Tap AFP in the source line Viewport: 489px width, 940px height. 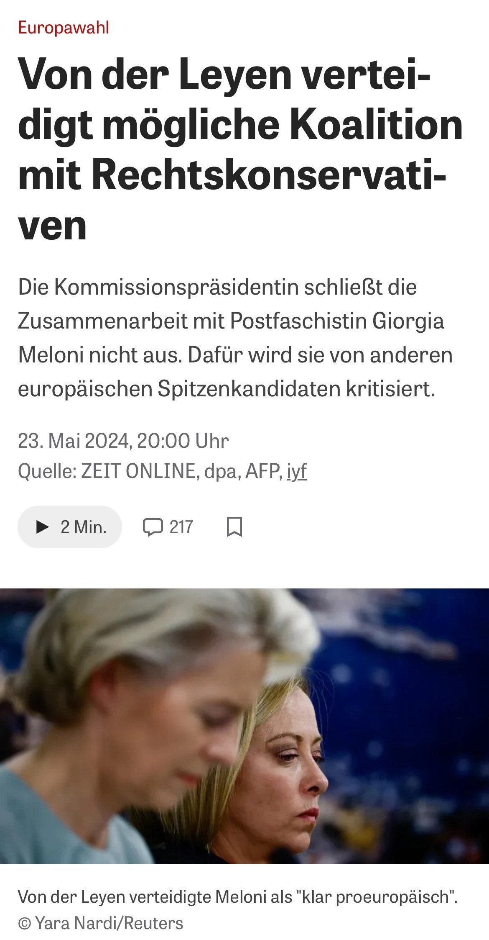click(263, 471)
